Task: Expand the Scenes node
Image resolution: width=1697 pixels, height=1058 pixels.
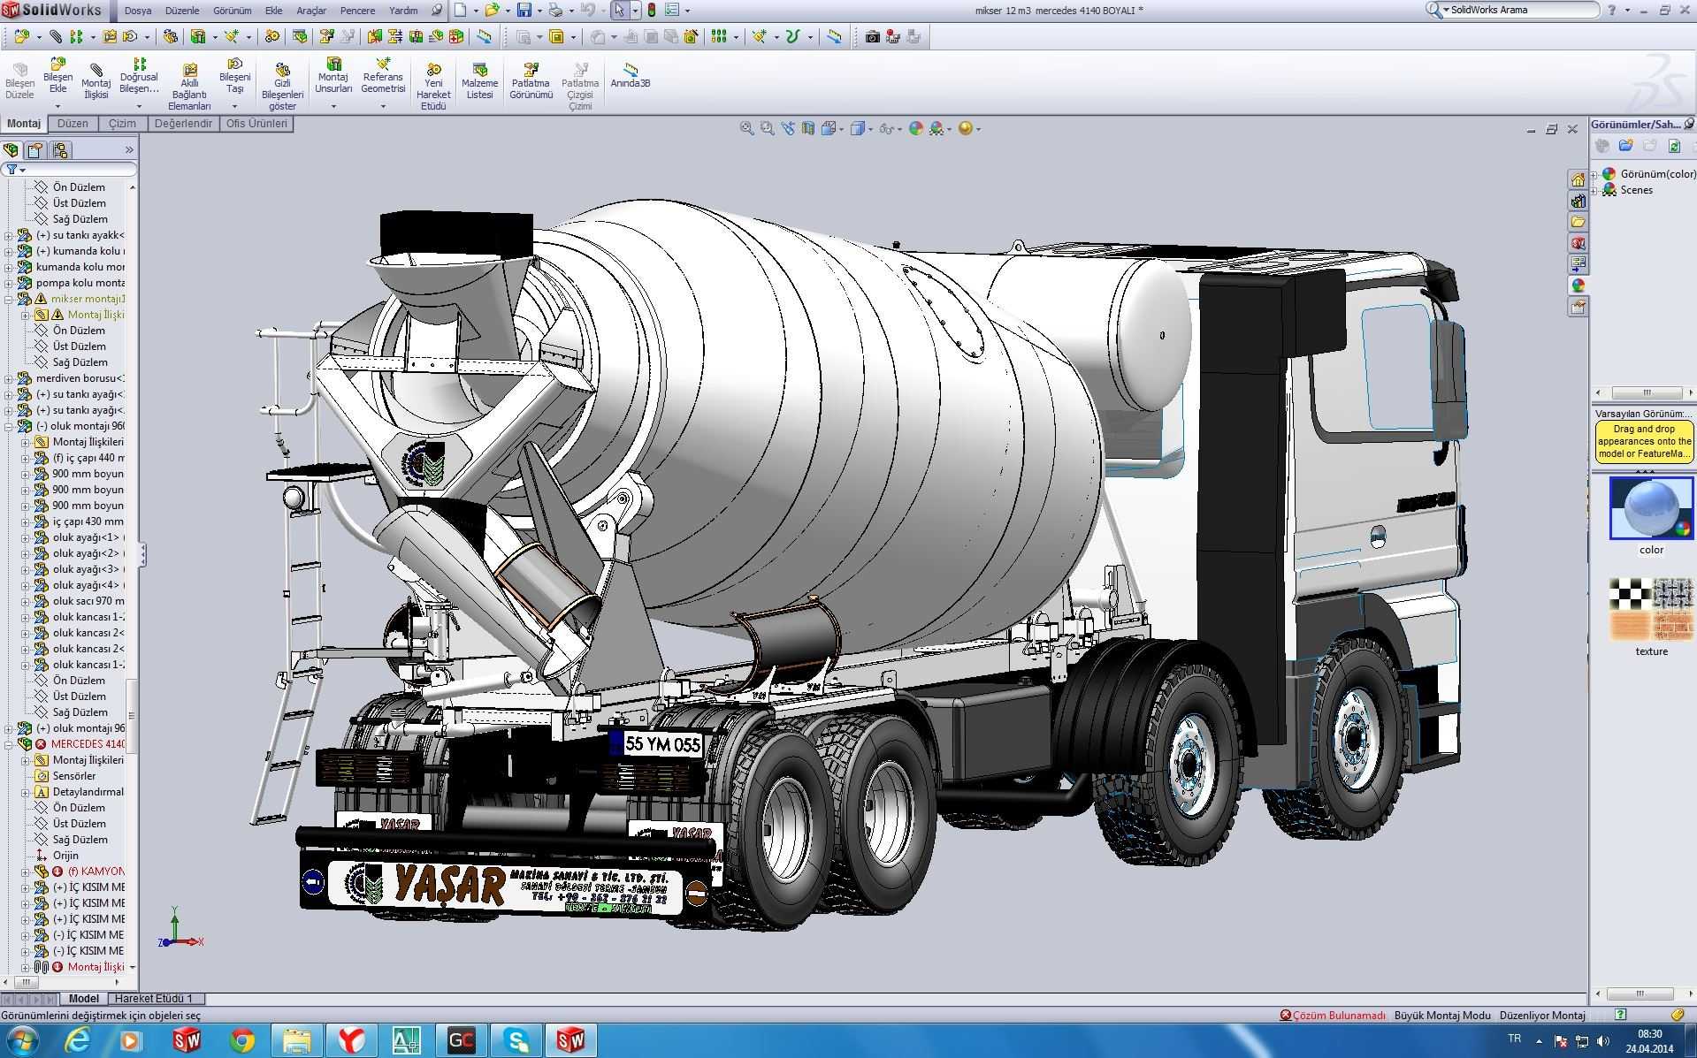Action: [x=1594, y=190]
